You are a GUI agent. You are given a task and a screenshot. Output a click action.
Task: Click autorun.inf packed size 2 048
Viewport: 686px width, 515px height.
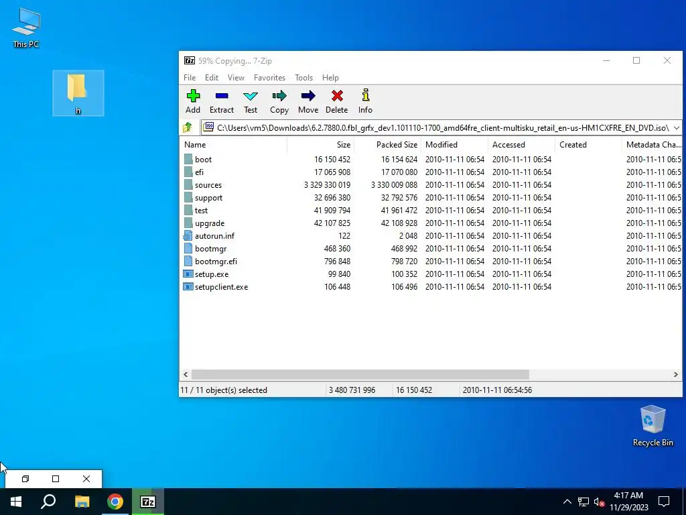[408, 235]
